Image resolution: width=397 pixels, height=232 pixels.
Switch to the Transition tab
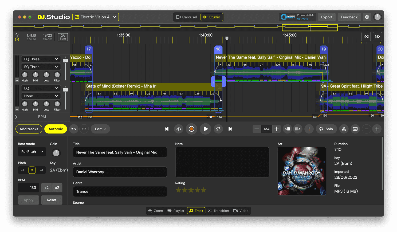point(218,211)
